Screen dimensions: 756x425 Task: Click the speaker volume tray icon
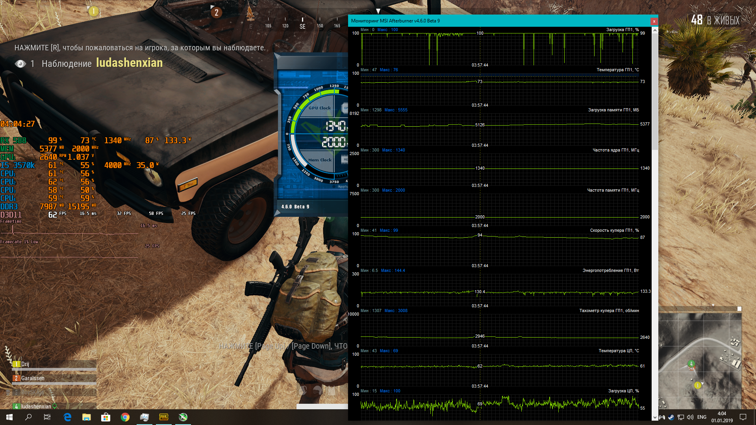pyautogui.click(x=690, y=417)
